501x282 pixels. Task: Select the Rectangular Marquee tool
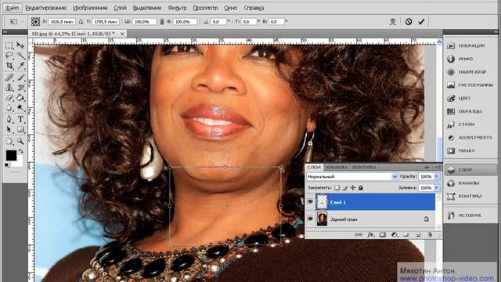[x=9, y=45]
